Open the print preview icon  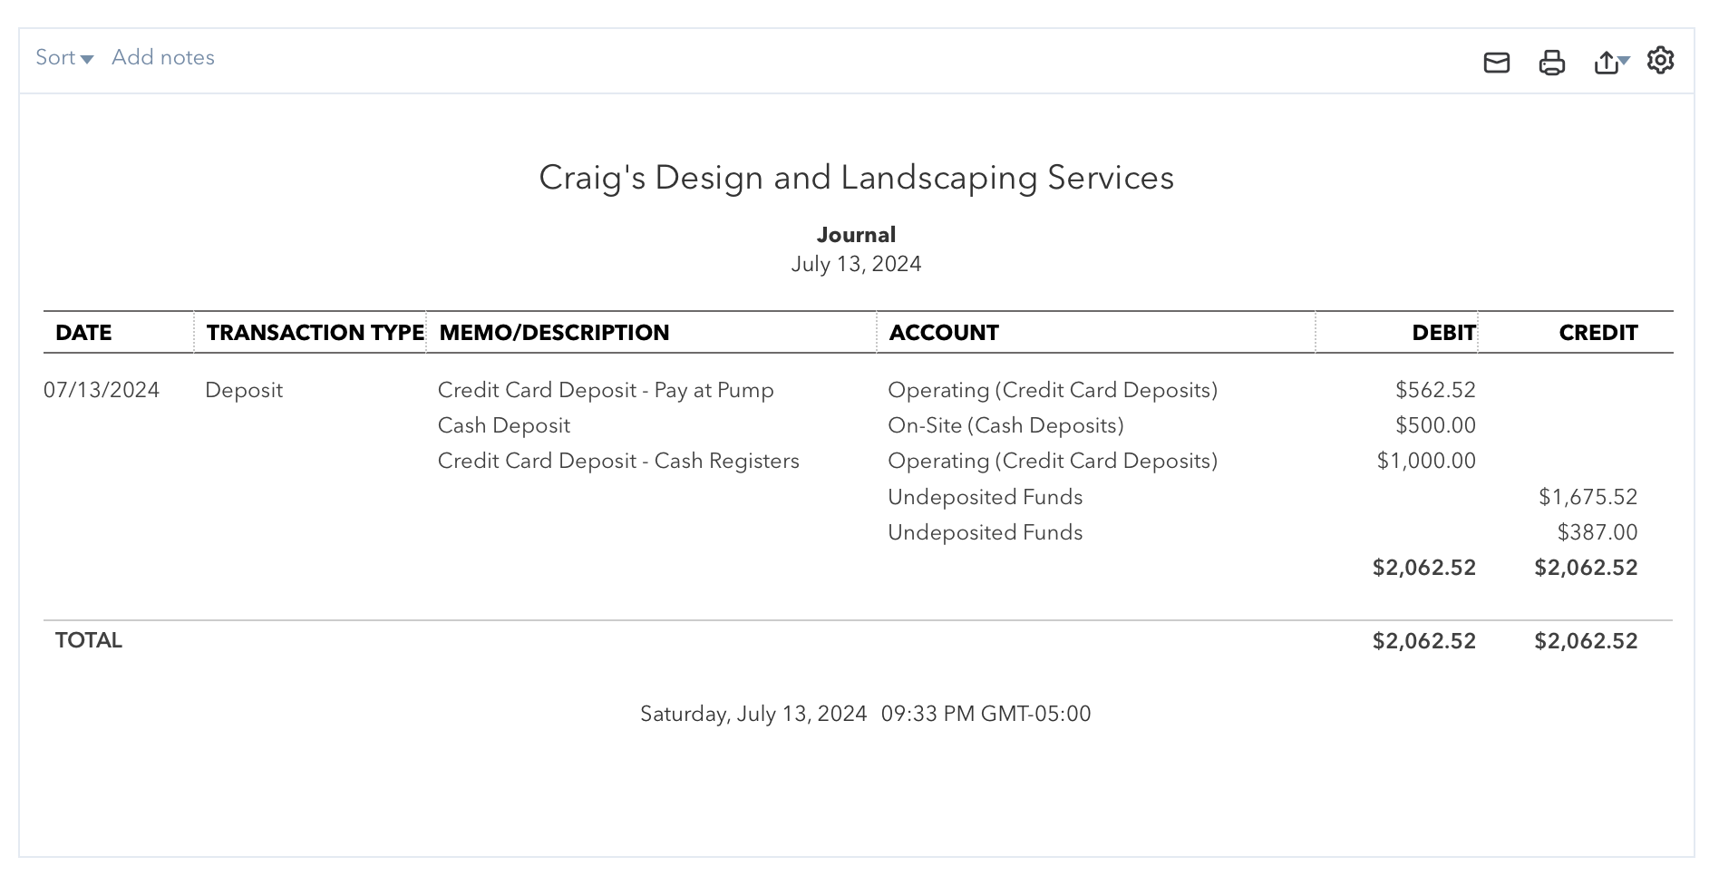point(1551,62)
